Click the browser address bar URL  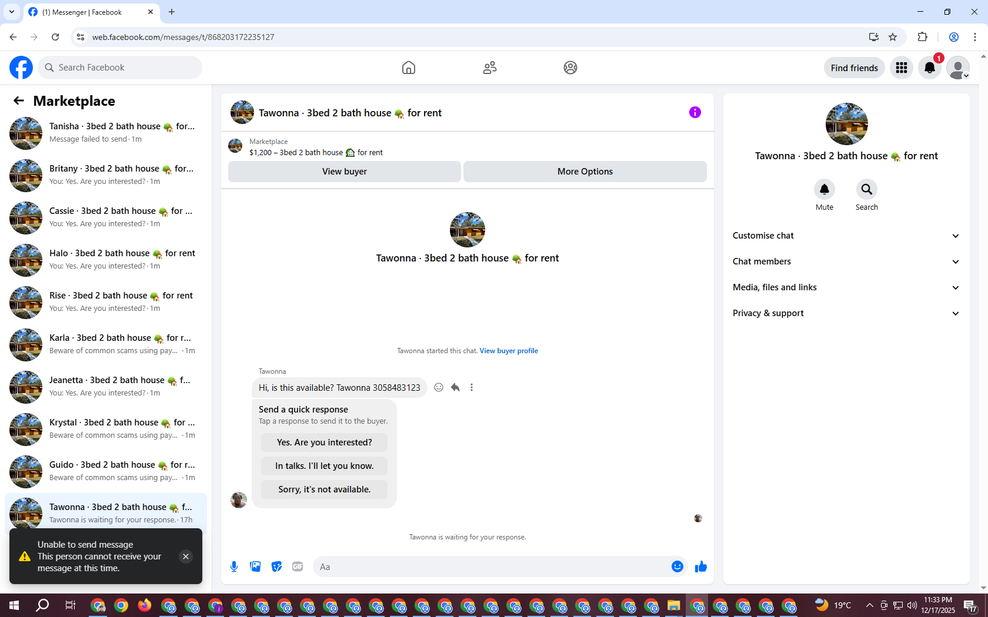point(183,37)
